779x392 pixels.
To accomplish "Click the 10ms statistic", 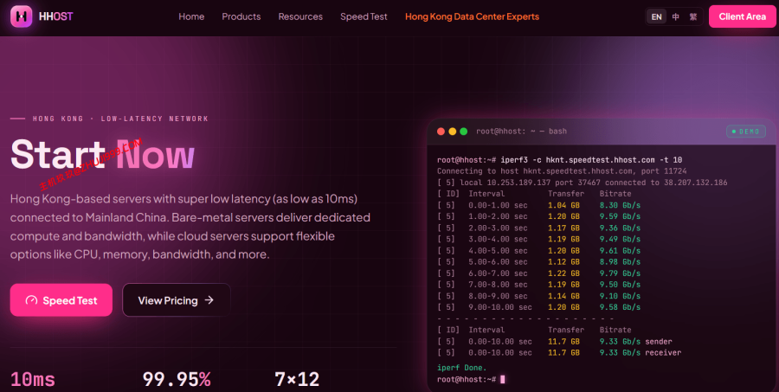I will (x=33, y=380).
